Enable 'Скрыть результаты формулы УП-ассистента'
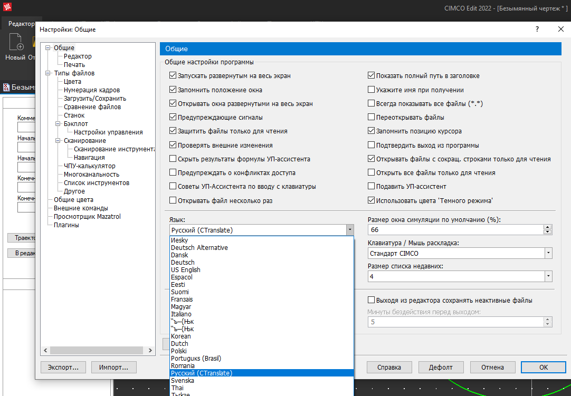The width and height of the screenshot is (571, 396). click(173, 159)
